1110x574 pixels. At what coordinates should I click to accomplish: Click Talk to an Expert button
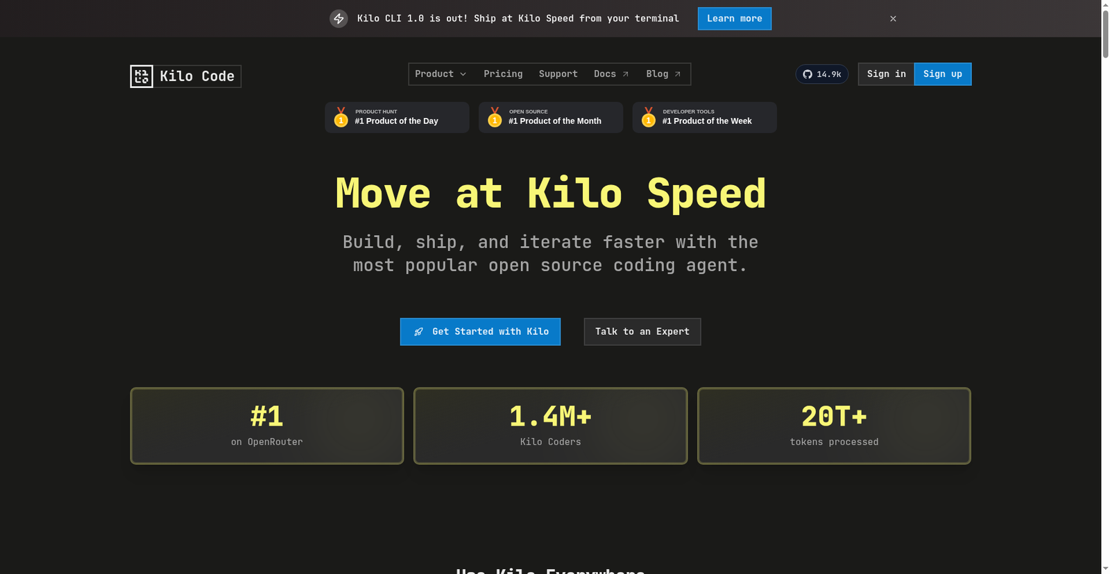[x=642, y=332]
